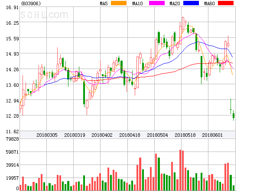The height and width of the screenshot is (191, 260).
Task: Click the 15.59 price axis label
Action: click(12, 39)
